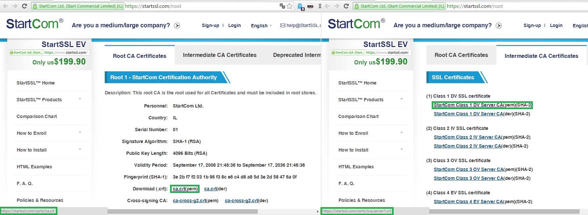Open F. A. Q. in the right sidebar
Viewport: 588px width, 215px height.
[346, 183]
